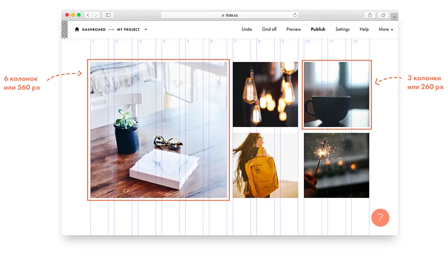Expand the project dropdown arrow
This screenshot has height=259, width=448.
(146, 30)
